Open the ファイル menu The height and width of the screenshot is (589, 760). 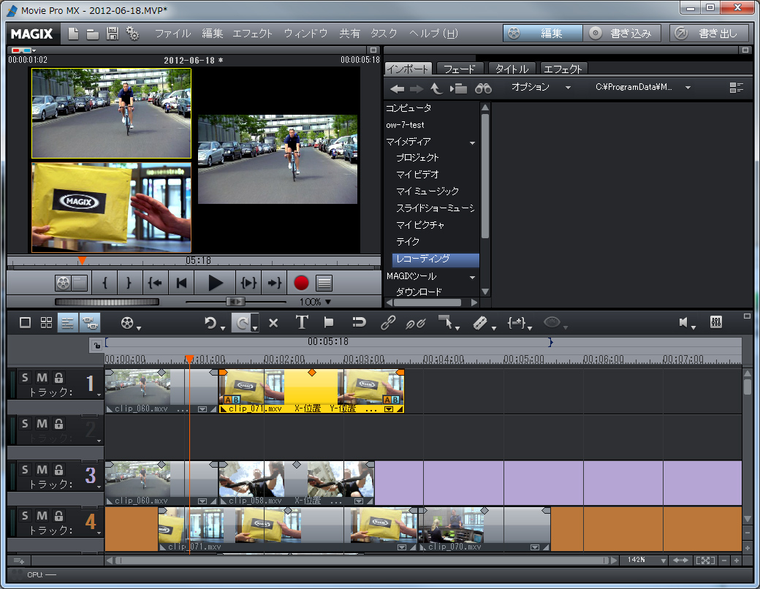tap(173, 34)
